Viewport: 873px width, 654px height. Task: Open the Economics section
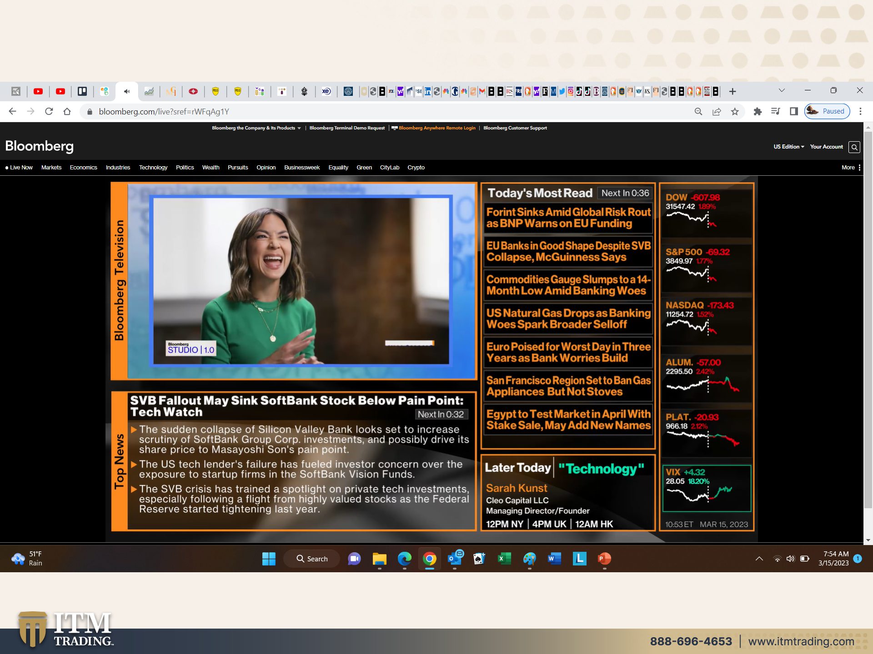pos(84,168)
